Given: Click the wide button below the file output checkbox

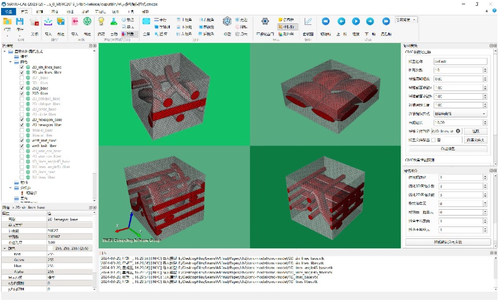Looking at the screenshot, I should pyautogui.click(x=448, y=149).
